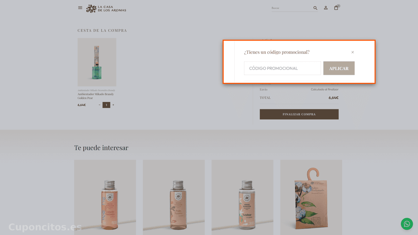Click 'Calculado al finalizar' shipping text

[325, 89]
